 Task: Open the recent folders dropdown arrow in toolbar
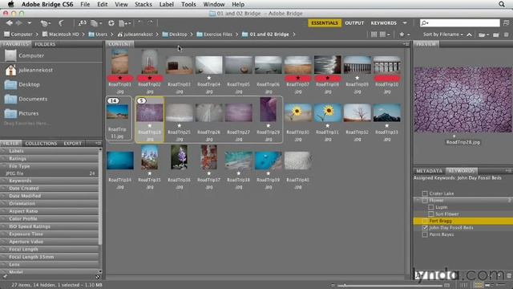30,23
